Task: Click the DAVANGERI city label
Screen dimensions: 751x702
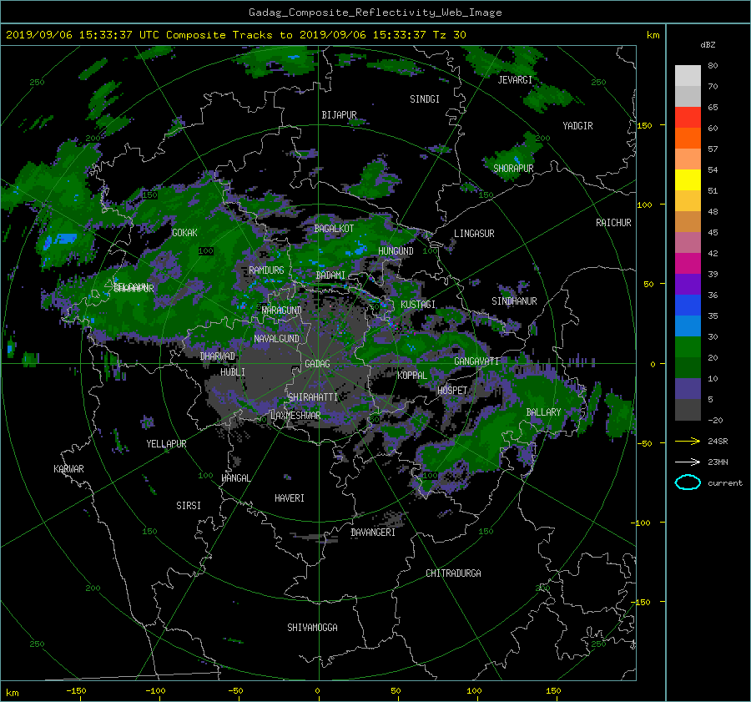Action: click(373, 533)
